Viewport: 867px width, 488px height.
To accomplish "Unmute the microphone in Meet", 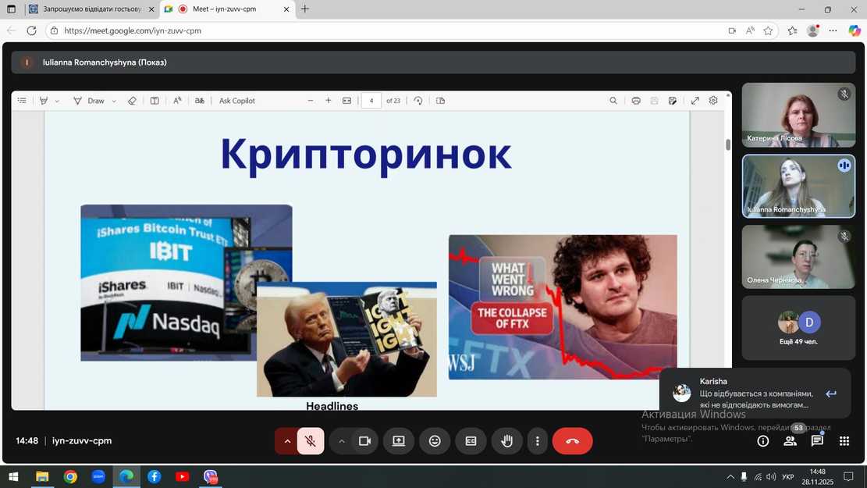I will point(311,441).
